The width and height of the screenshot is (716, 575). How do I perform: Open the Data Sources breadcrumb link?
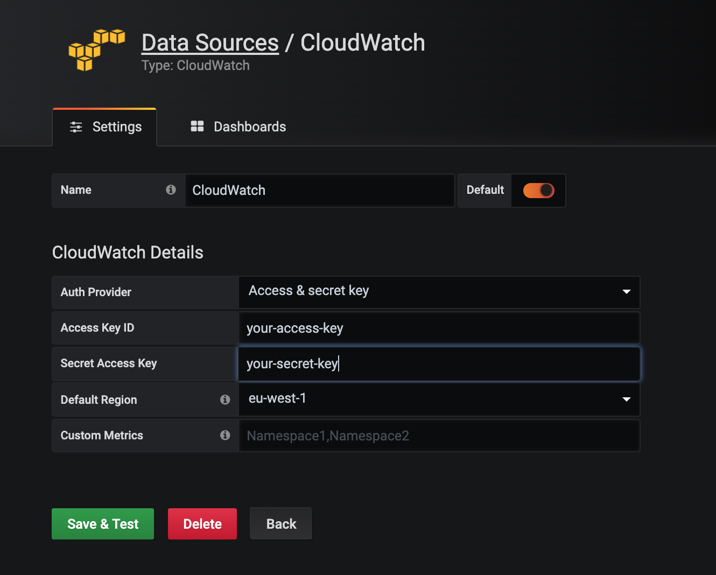[210, 43]
